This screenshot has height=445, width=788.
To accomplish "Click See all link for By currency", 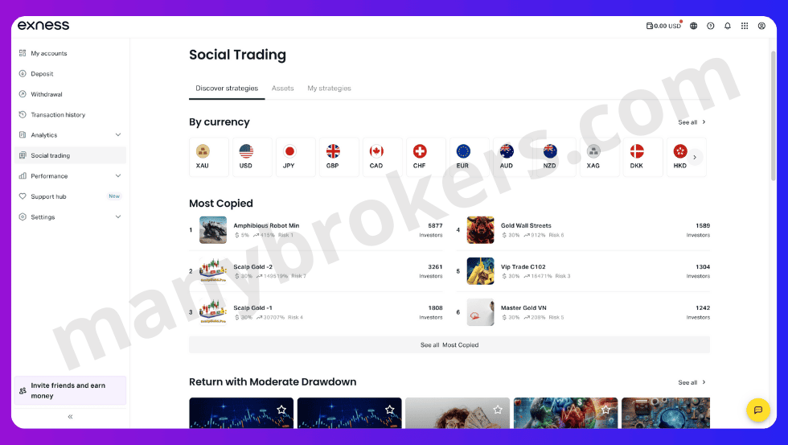I will [x=692, y=122].
